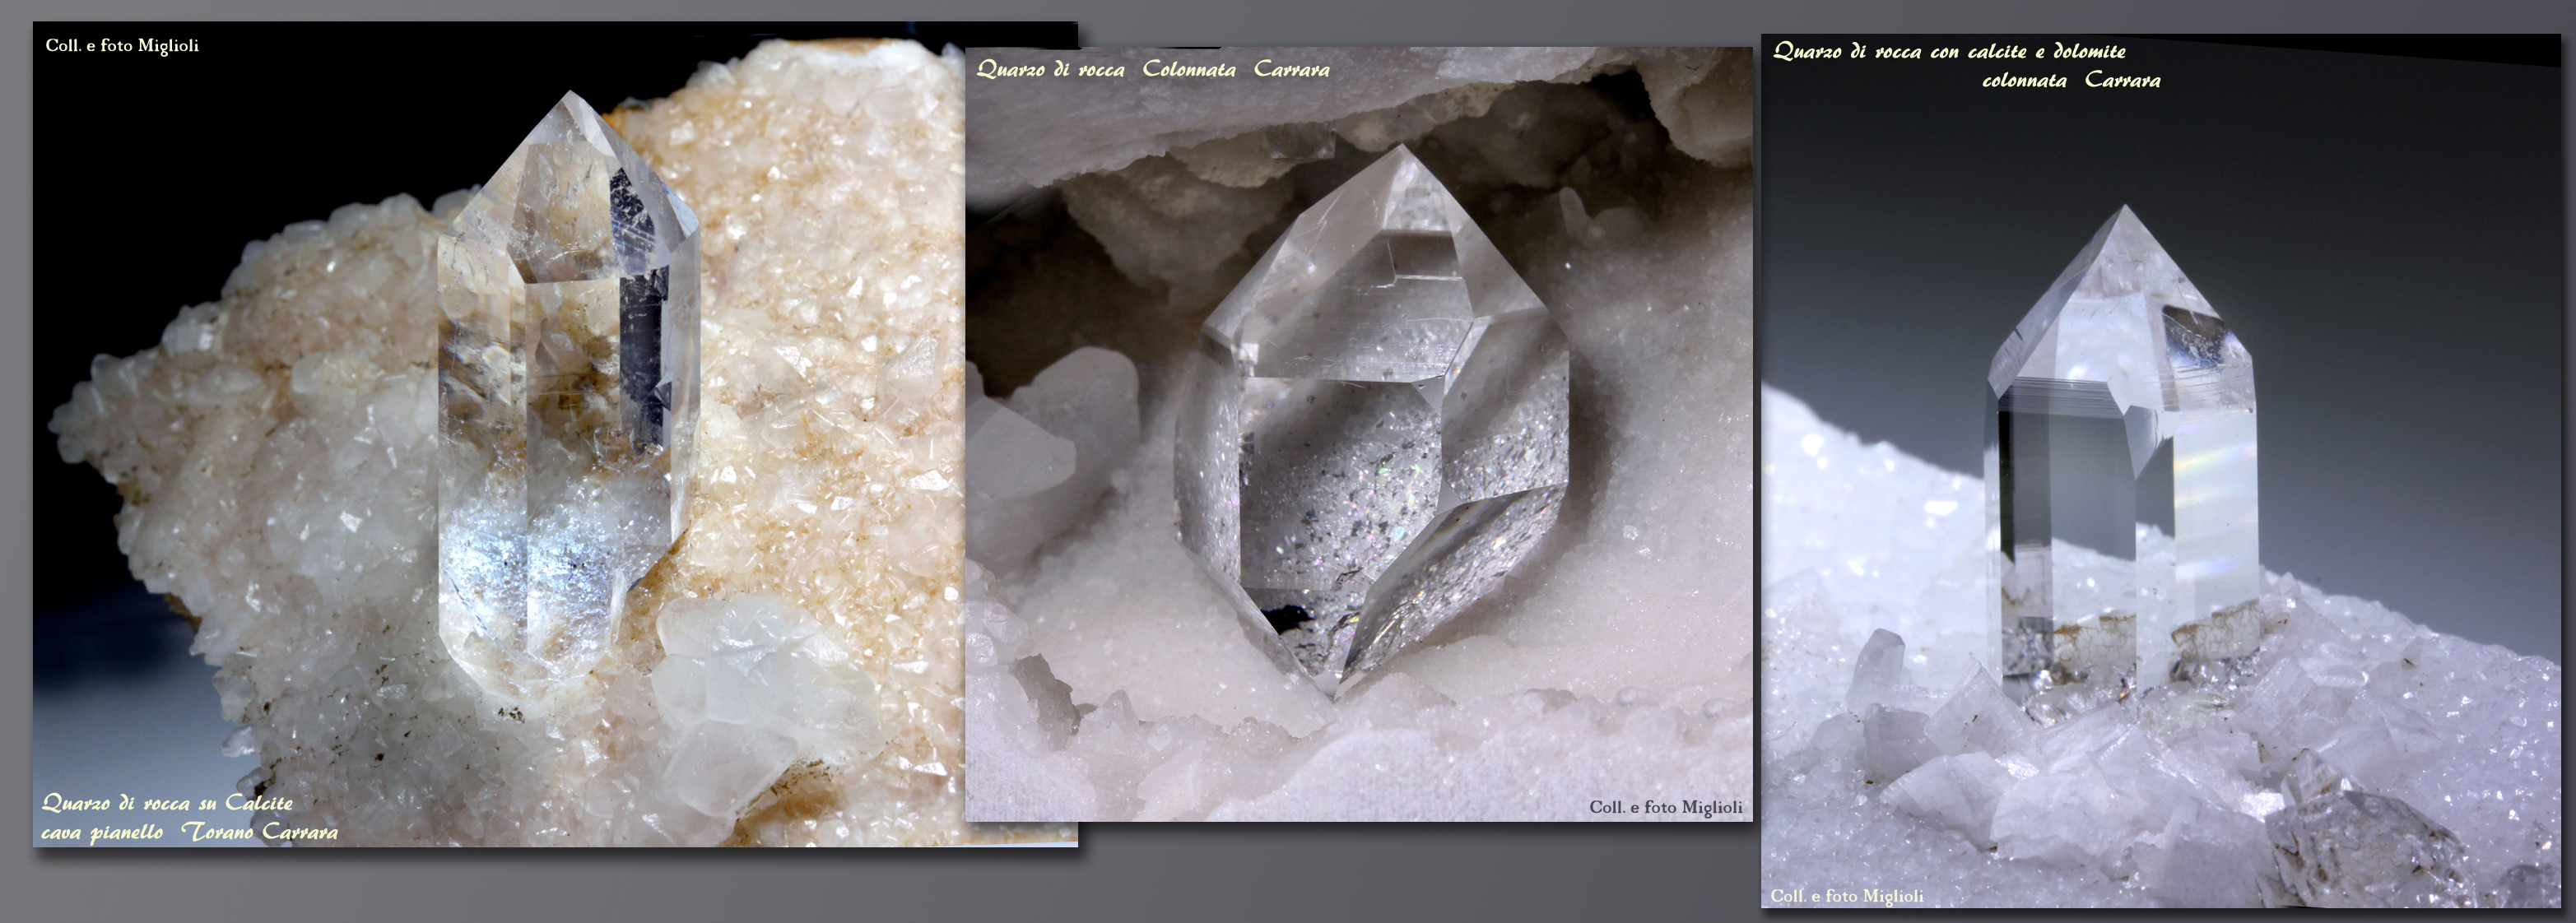The width and height of the screenshot is (2576, 923).
Task: Click 'Quarzo di rocca Colonnata Carrara' title
Action: click(1152, 69)
